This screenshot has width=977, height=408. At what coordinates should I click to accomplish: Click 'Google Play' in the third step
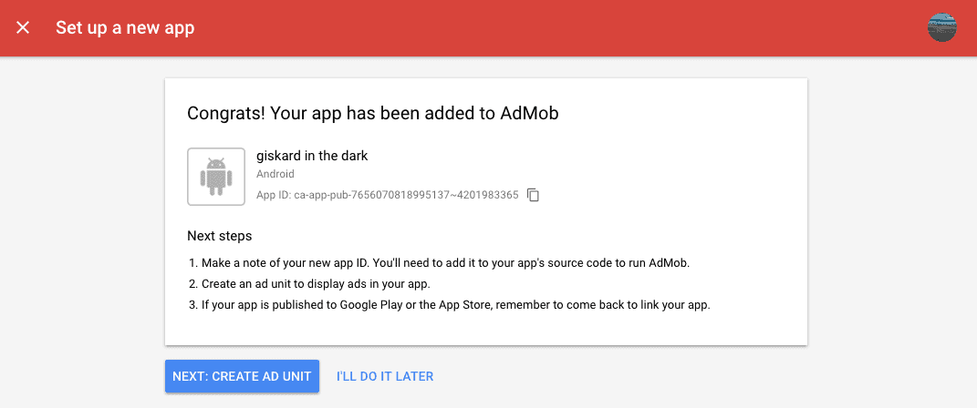coord(369,305)
